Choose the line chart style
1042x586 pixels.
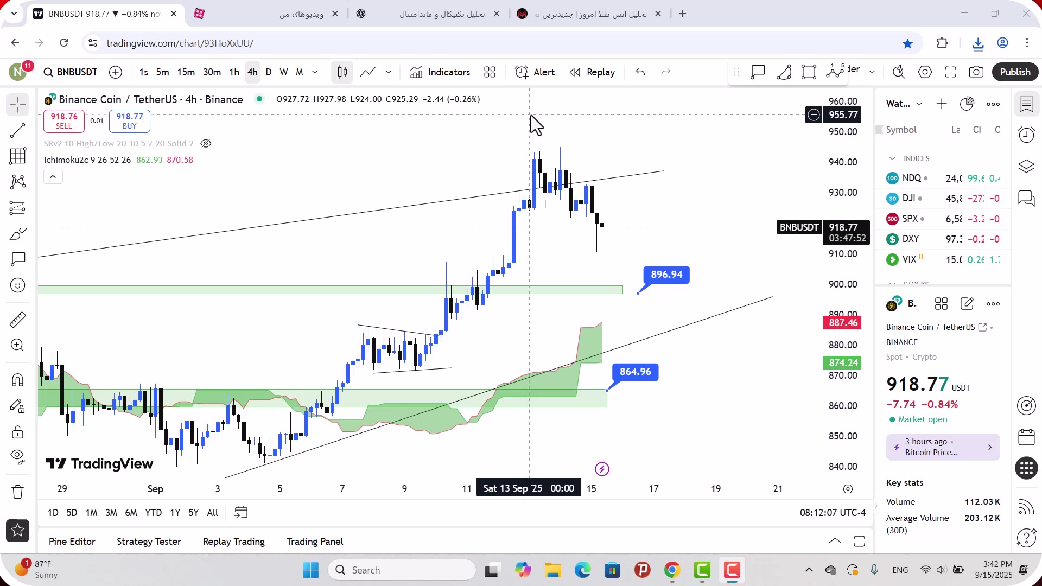click(x=368, y=72)
